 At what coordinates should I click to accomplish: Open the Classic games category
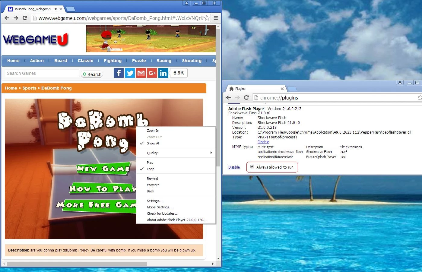[x=85, y=61]
